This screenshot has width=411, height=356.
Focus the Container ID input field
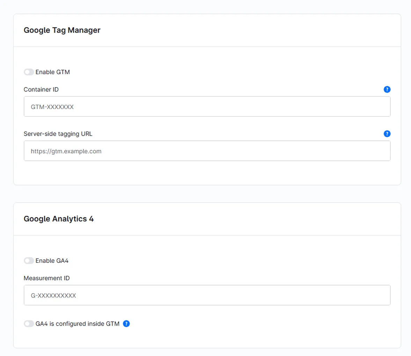coord(207,107)
